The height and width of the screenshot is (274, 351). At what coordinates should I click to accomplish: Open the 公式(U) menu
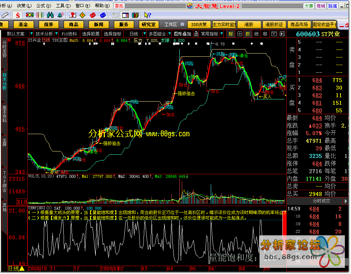click(44, 6)
